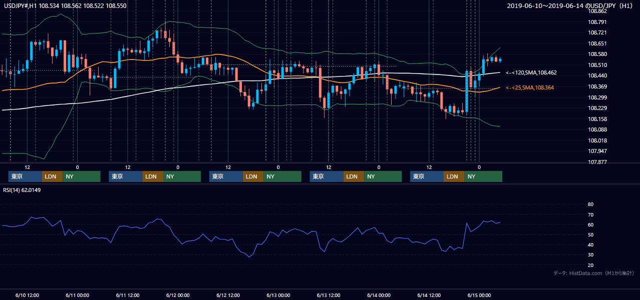Click the 6/11 12:00 time axis label

(x=128, y=295)
